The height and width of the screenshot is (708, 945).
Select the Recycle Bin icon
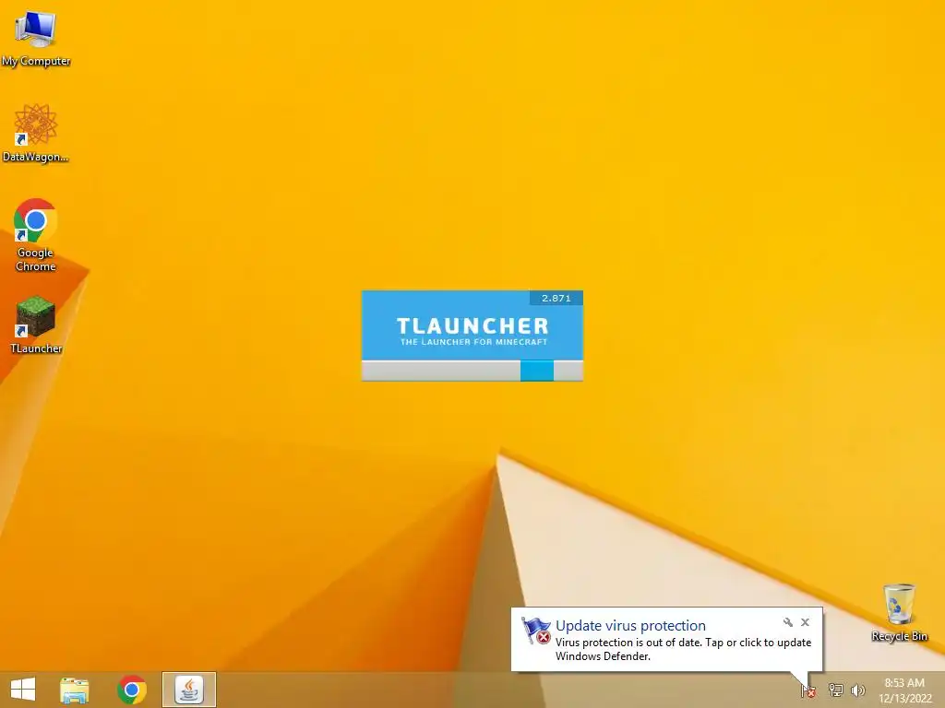[x=899, y=612]
